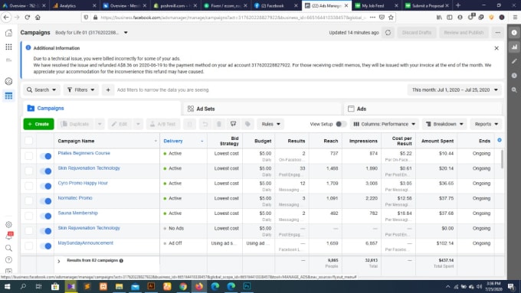Open the Columns: Performance dropdown
This screenshot has height=293, width=521.
point(385,124)
